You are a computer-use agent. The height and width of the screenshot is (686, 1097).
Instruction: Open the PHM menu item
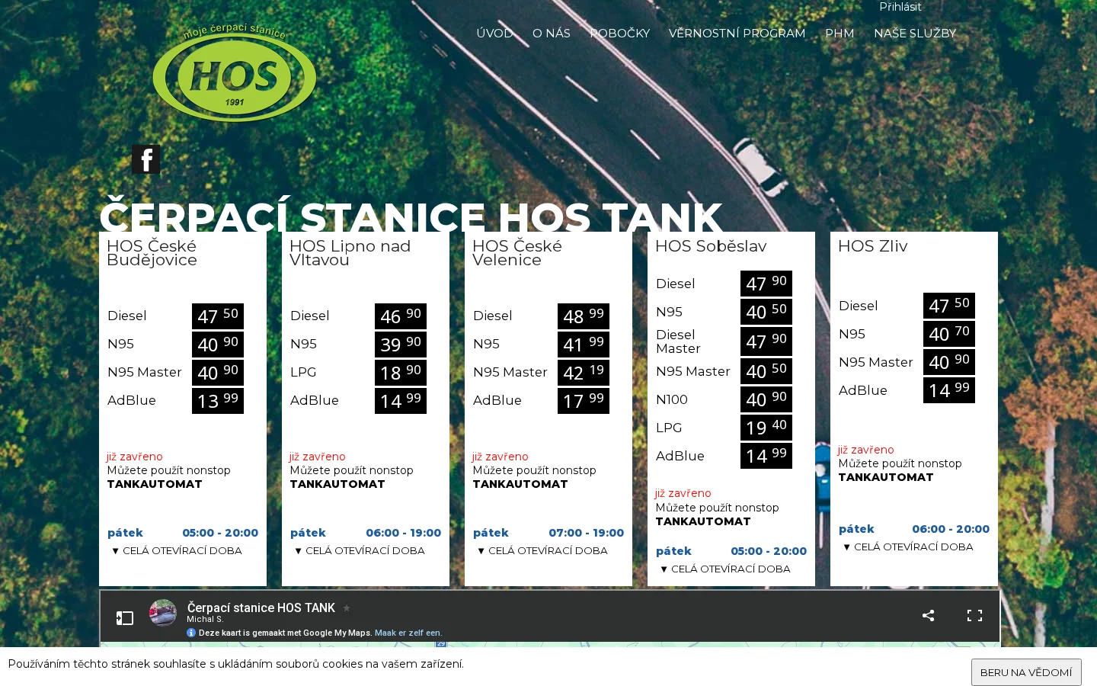click(840, 34)
